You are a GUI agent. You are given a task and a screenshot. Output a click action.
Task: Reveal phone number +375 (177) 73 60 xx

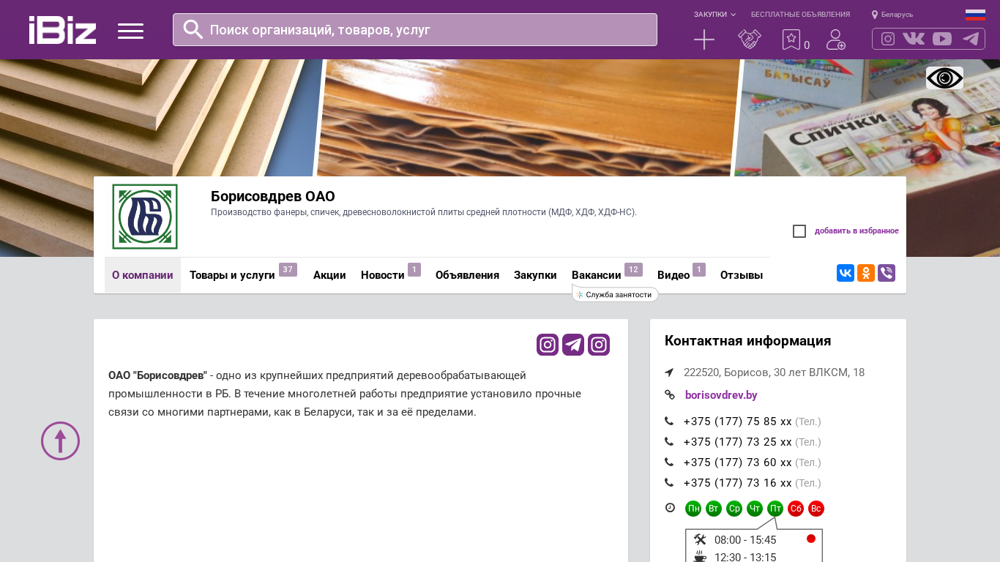pyautogui.click(x=737, y=462)
